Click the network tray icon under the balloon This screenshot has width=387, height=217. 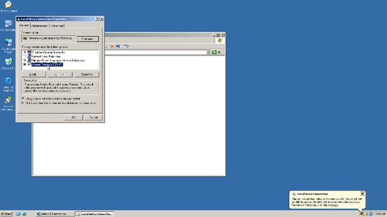click(x=362, y=214)
